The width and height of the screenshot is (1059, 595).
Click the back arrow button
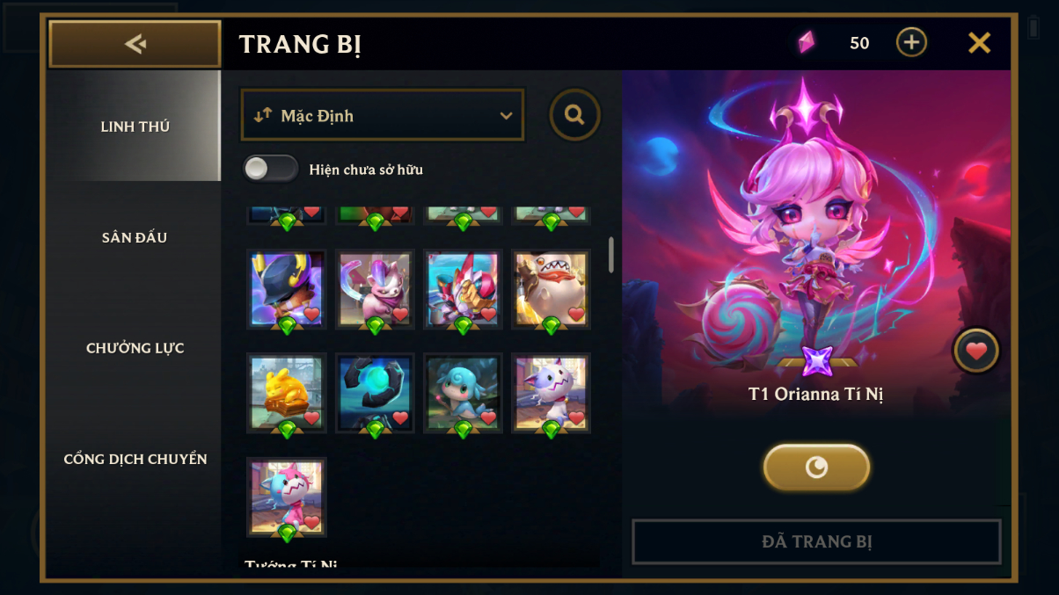(x=135, y=44)
